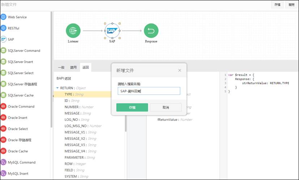Click the BAPI list vertical scrollbar

tap(126, 123)
